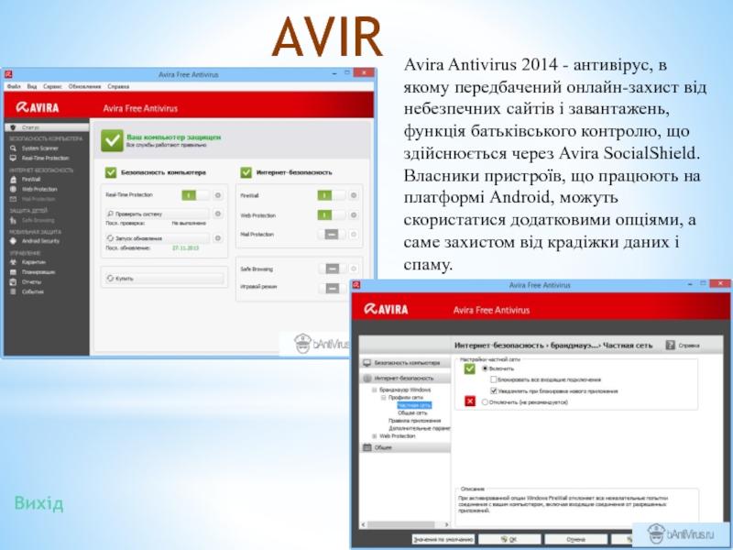Open Web Protection from the sidebar

point(39,189)
